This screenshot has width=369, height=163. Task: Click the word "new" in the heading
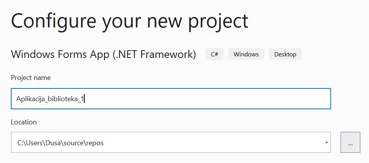tap(167, 21)
